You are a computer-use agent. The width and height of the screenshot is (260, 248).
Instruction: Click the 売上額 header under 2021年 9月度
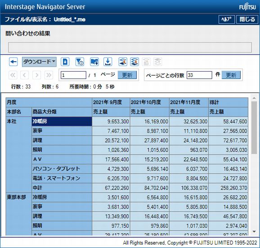point(111,112)
